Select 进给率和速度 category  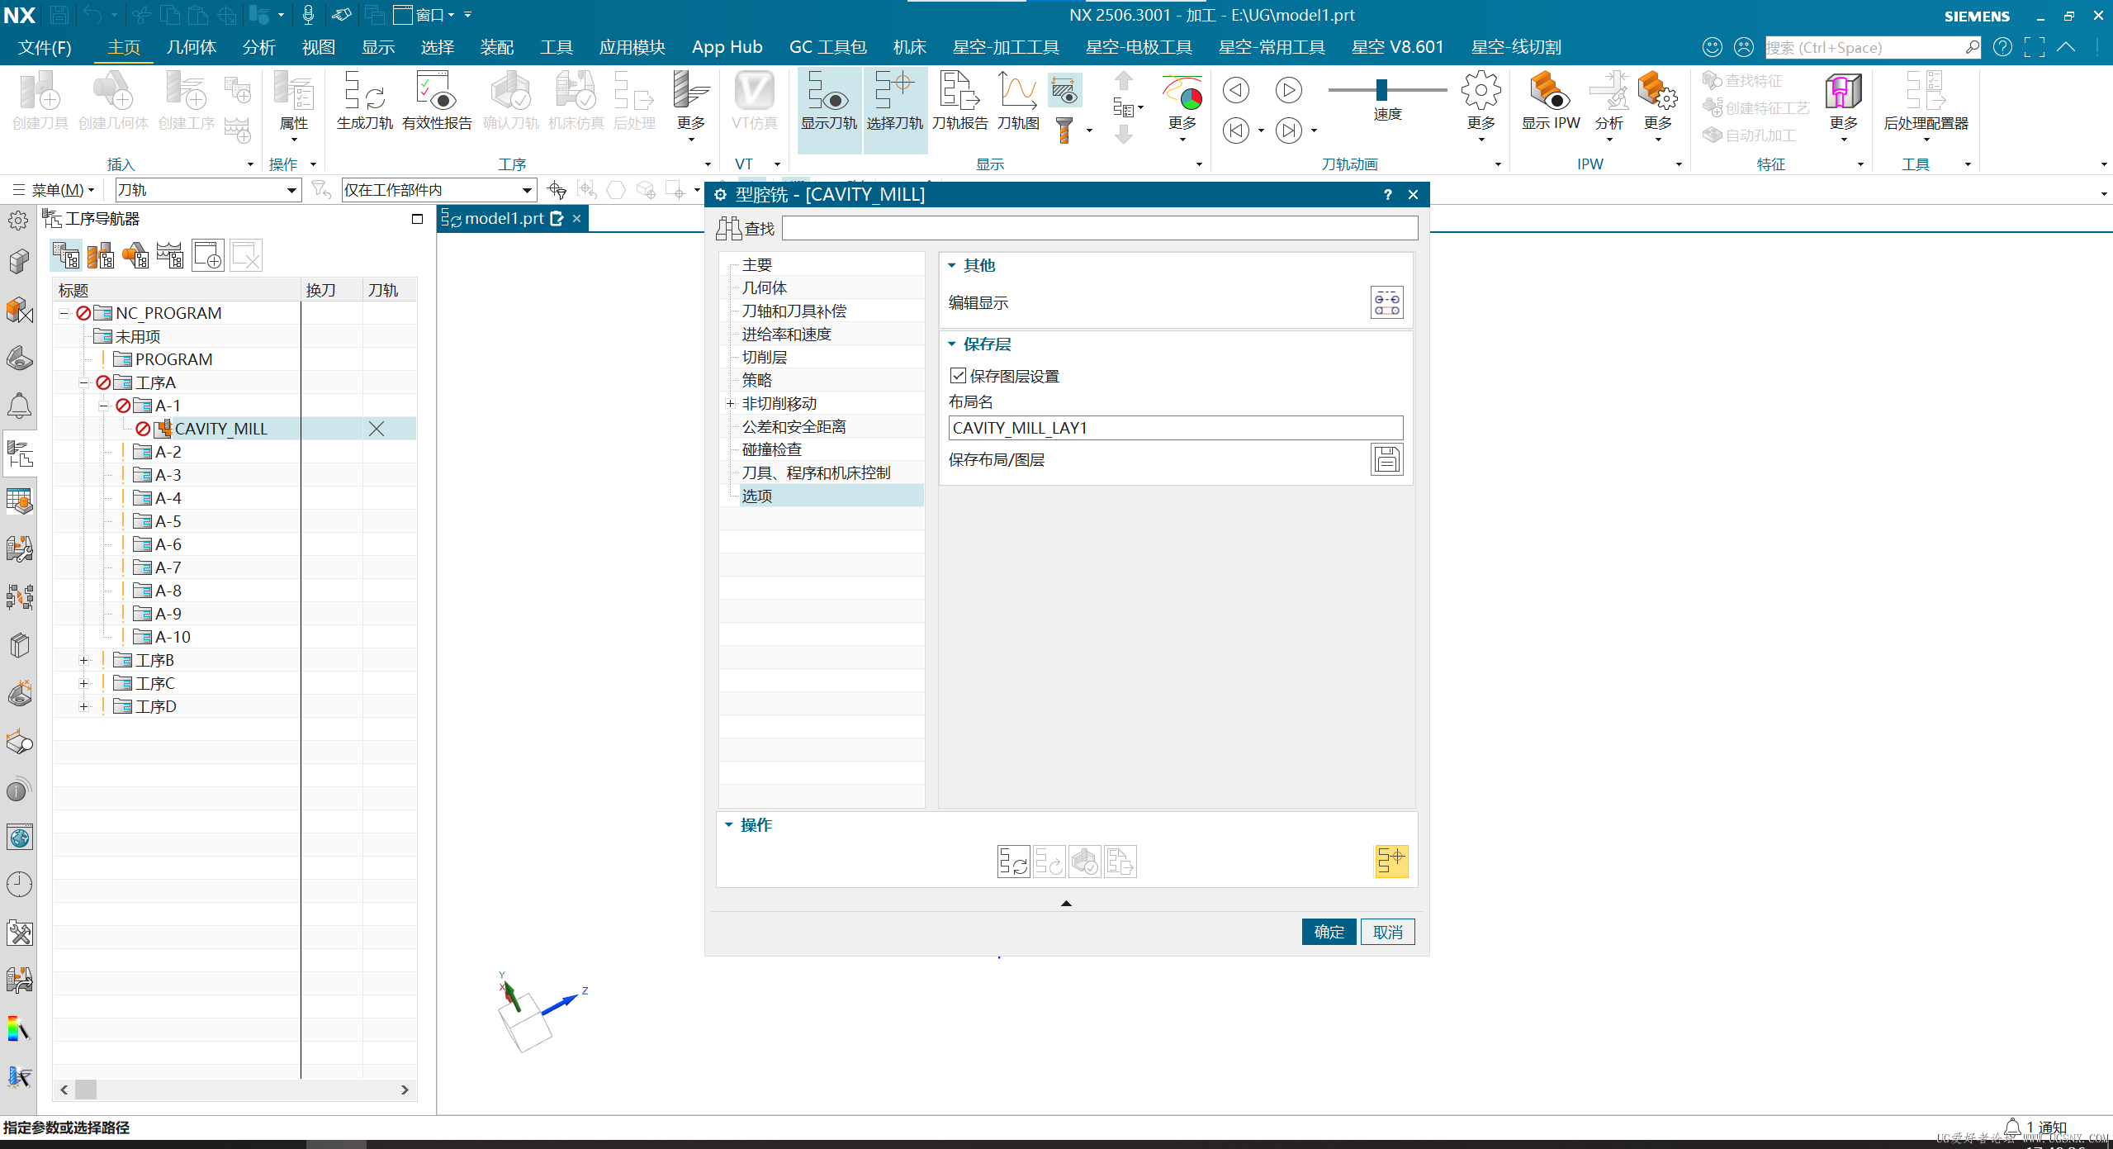click(x=786, y=334)
